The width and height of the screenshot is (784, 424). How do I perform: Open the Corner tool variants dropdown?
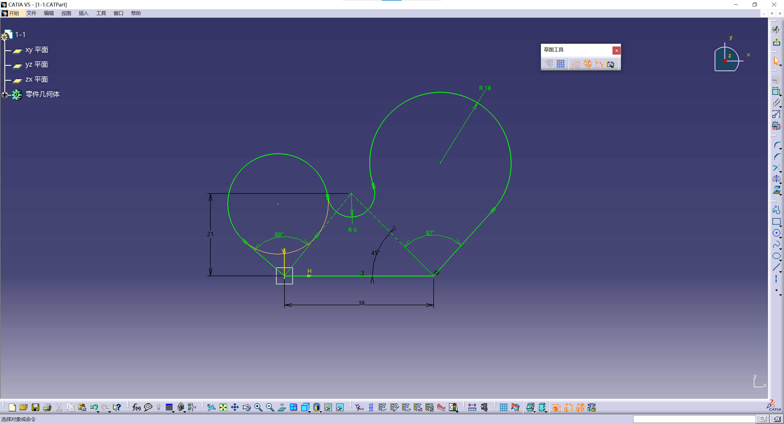pyautogui.click(x=781, y=149)
